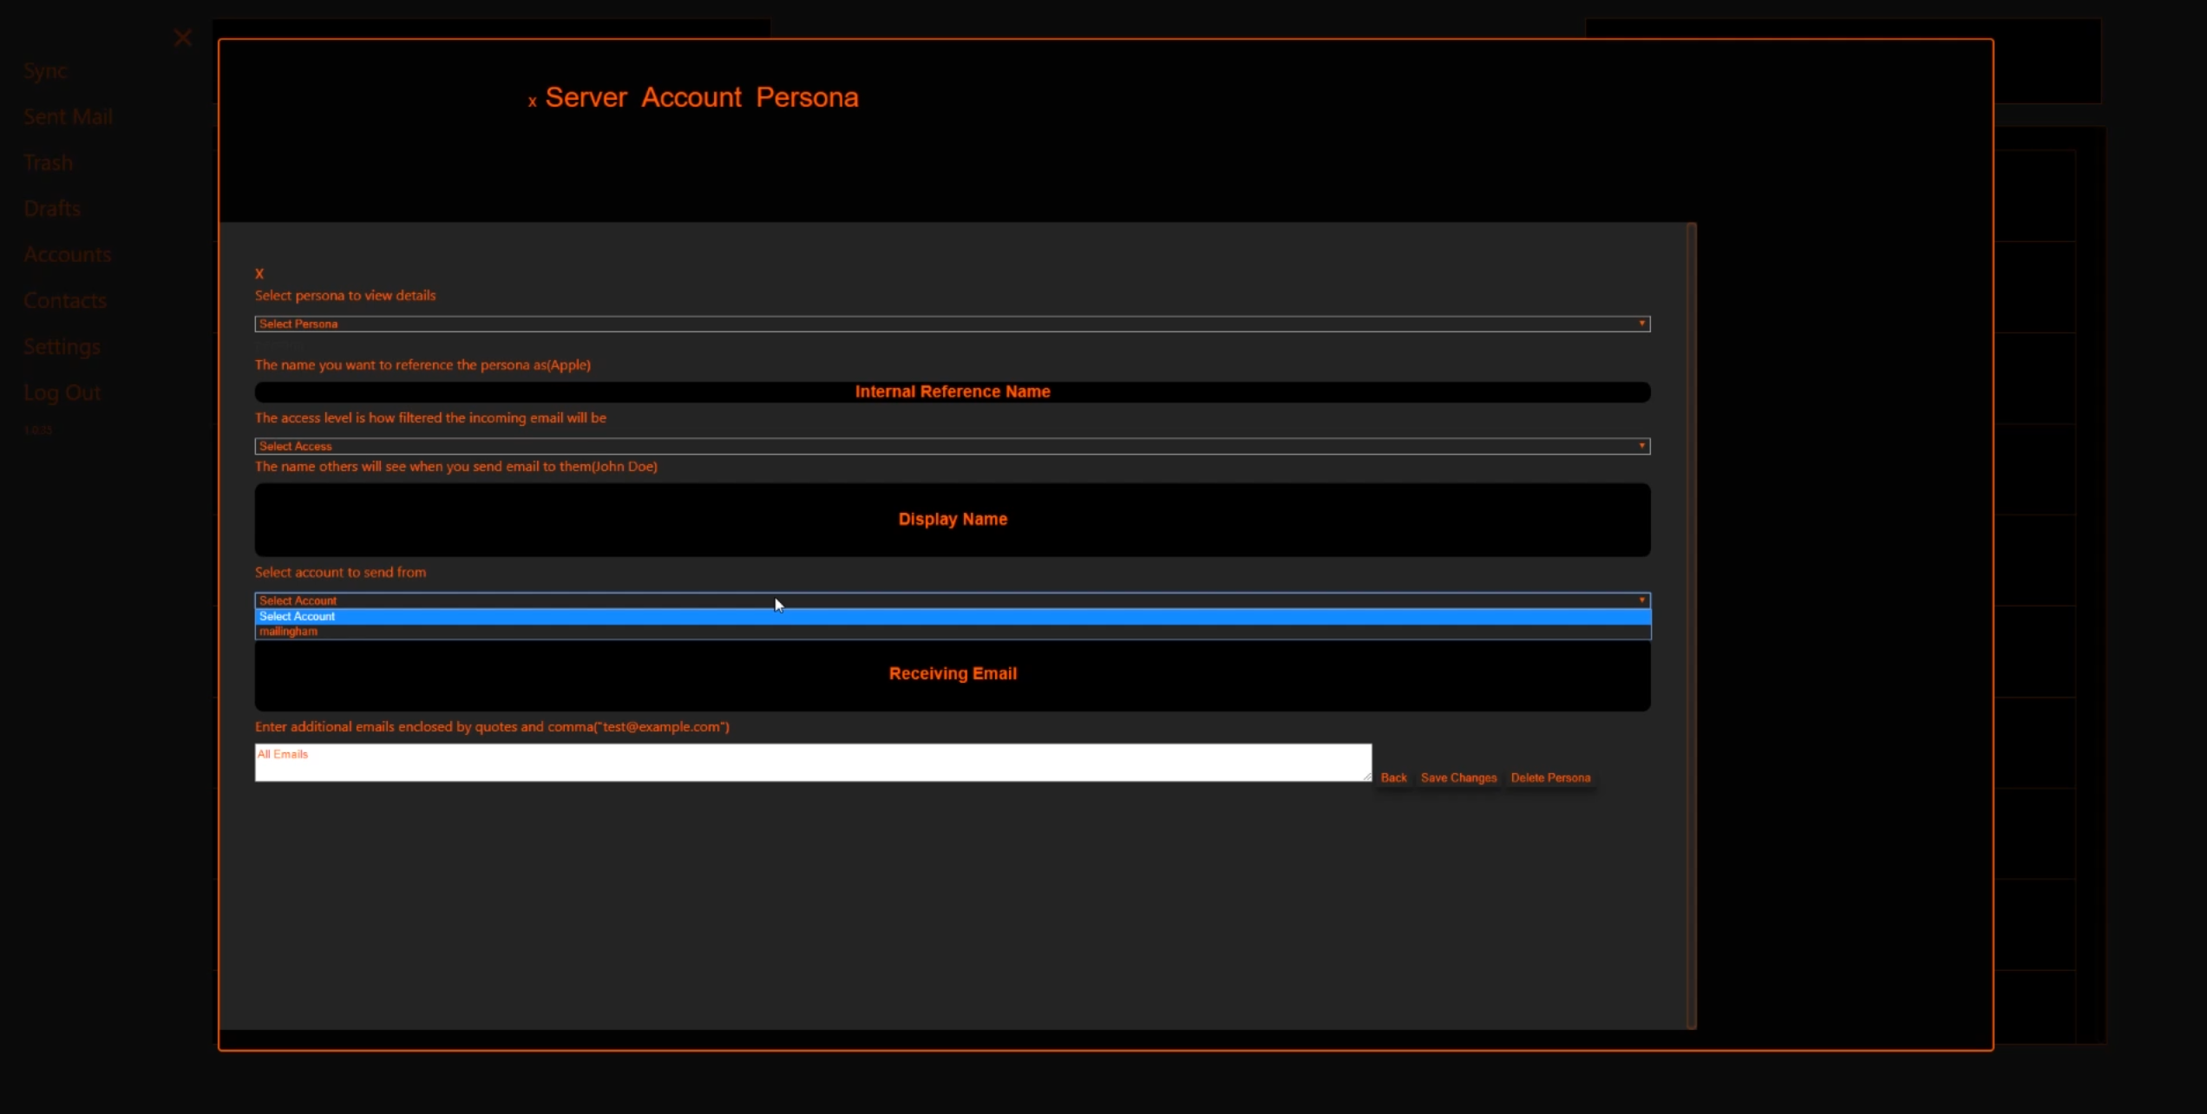Switch to the Server tab
This screenshot has width=2207, height=1114.
[586, 97]
